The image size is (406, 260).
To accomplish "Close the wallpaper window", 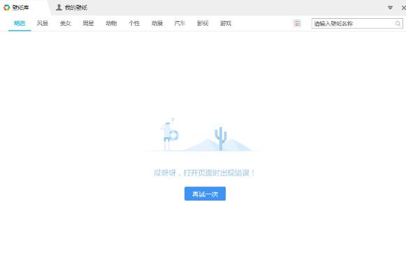I will pyautogui.click(x=403, y=8).
